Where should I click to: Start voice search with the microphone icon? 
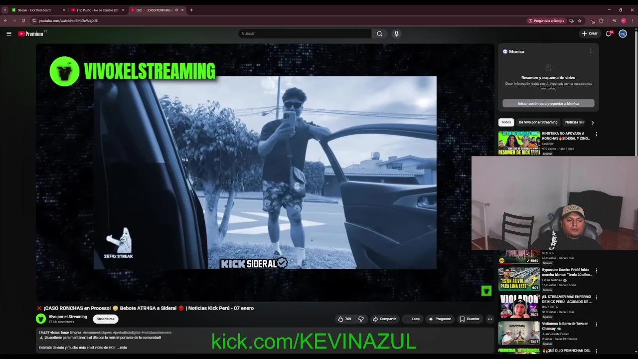[396, 33]
